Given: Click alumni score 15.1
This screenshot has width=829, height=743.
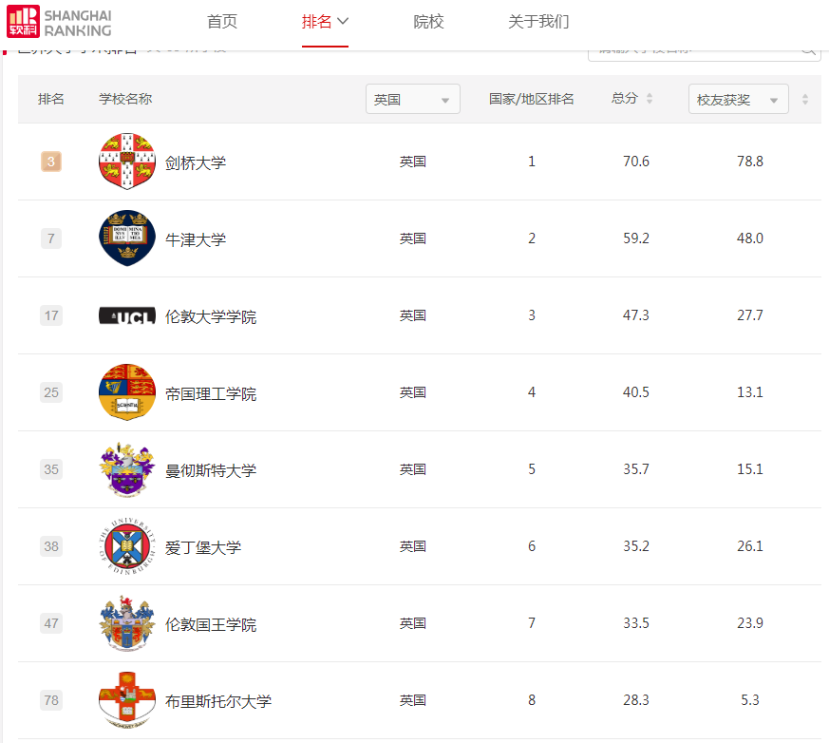Looking at the screenshot, I should [750, 469].
